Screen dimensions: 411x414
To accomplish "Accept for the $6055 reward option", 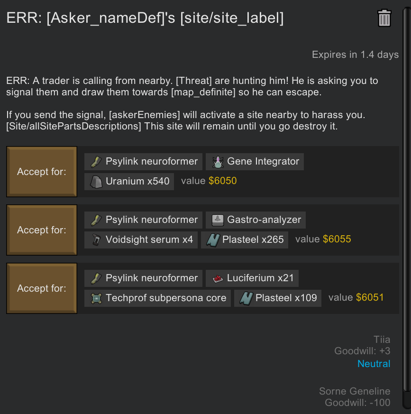I will pos(42,230).
